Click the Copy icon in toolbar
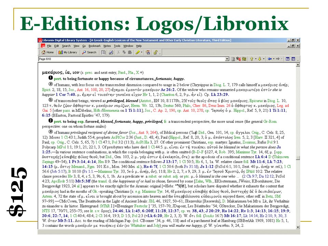 point(124,53)
